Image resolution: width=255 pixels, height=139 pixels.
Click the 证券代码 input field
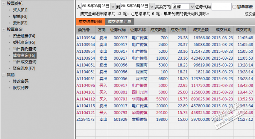[221, 7]
